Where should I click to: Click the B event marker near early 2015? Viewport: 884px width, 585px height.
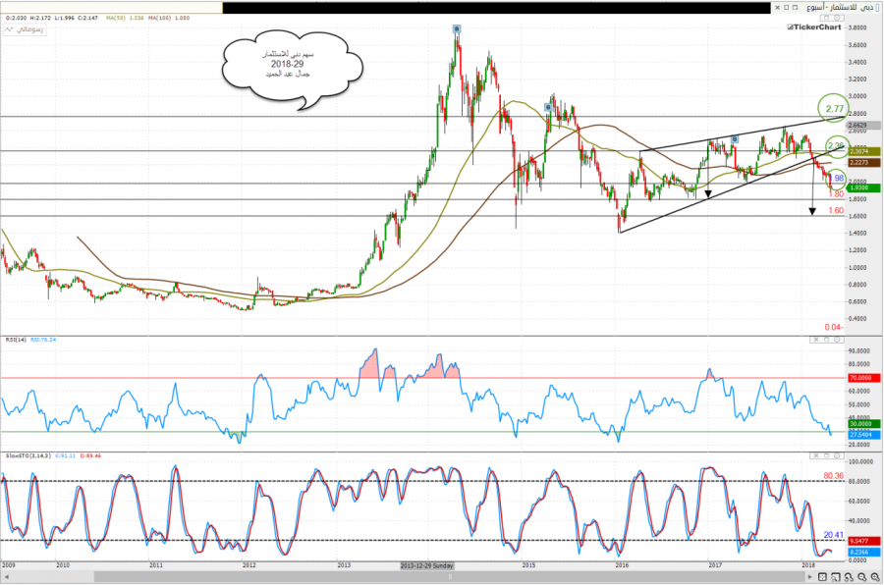[548, 107]
